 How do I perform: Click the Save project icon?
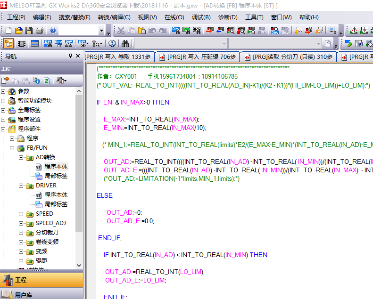point(29,31)
